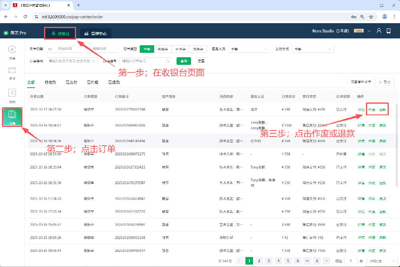The image size is (400, 267).
Task: Select 充值单 order type filter
Action: [x=198, y=49]
